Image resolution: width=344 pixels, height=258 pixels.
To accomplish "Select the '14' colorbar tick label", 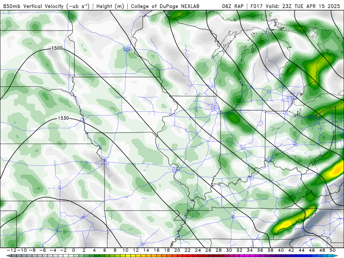I will pyautogui.click(x=146, y=250).
